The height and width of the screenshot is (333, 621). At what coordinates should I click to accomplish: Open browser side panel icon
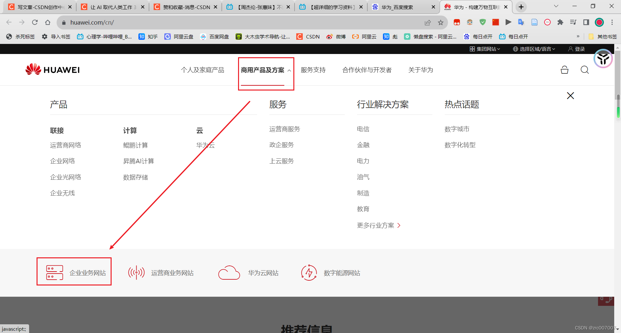click(x=586, y=22)
